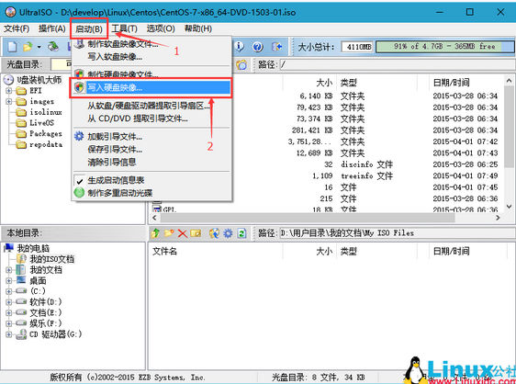Toggle the 生成启动信息表 checkmark
The image size is (516, 384).
tap(79, 181)
